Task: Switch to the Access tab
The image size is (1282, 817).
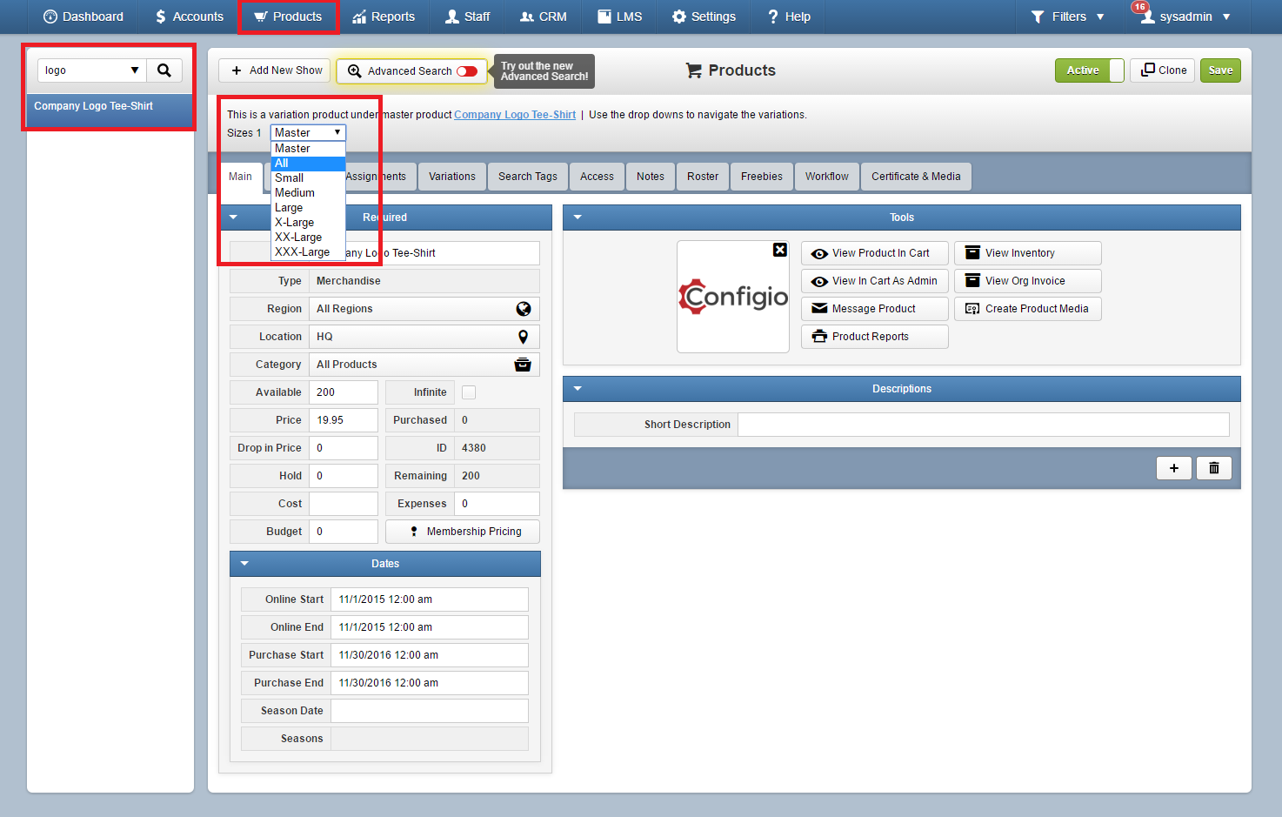Action: [x=597, y=177]
